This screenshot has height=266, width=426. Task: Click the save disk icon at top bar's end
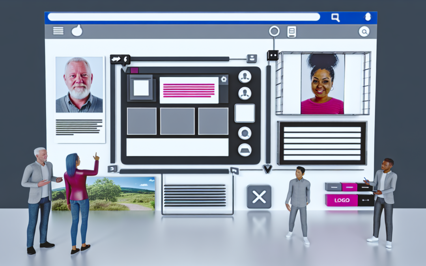[252, 58]
